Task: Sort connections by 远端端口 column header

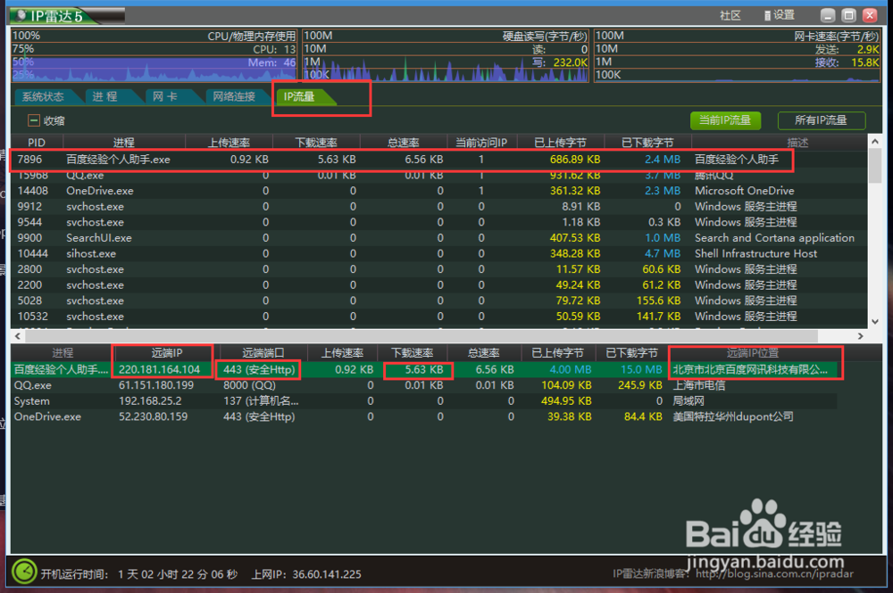Action: coord(263,353)
